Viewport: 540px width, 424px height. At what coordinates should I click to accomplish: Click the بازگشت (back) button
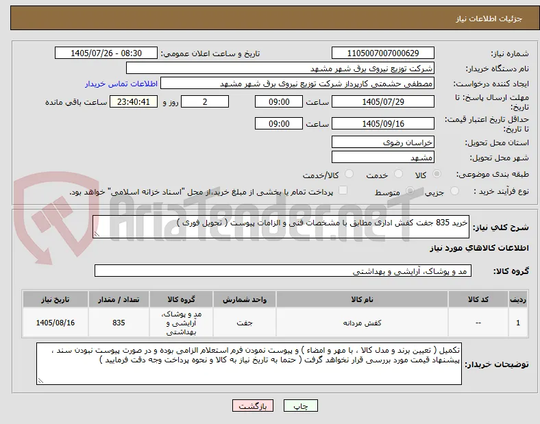[253, 406]
